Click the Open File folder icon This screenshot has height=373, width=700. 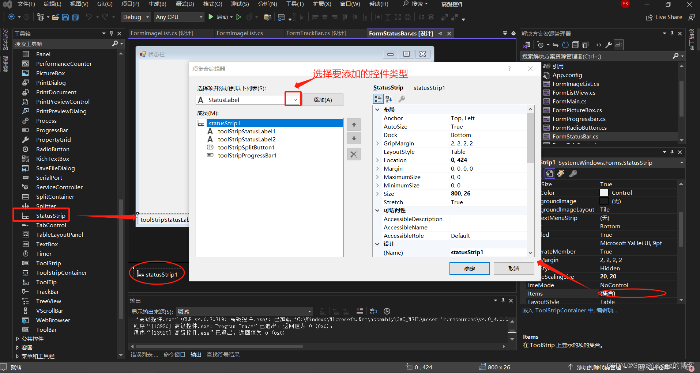tap(55, 17)
